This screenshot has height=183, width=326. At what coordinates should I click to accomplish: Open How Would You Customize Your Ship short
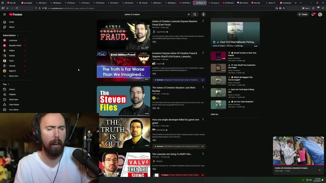click(218, 68)
